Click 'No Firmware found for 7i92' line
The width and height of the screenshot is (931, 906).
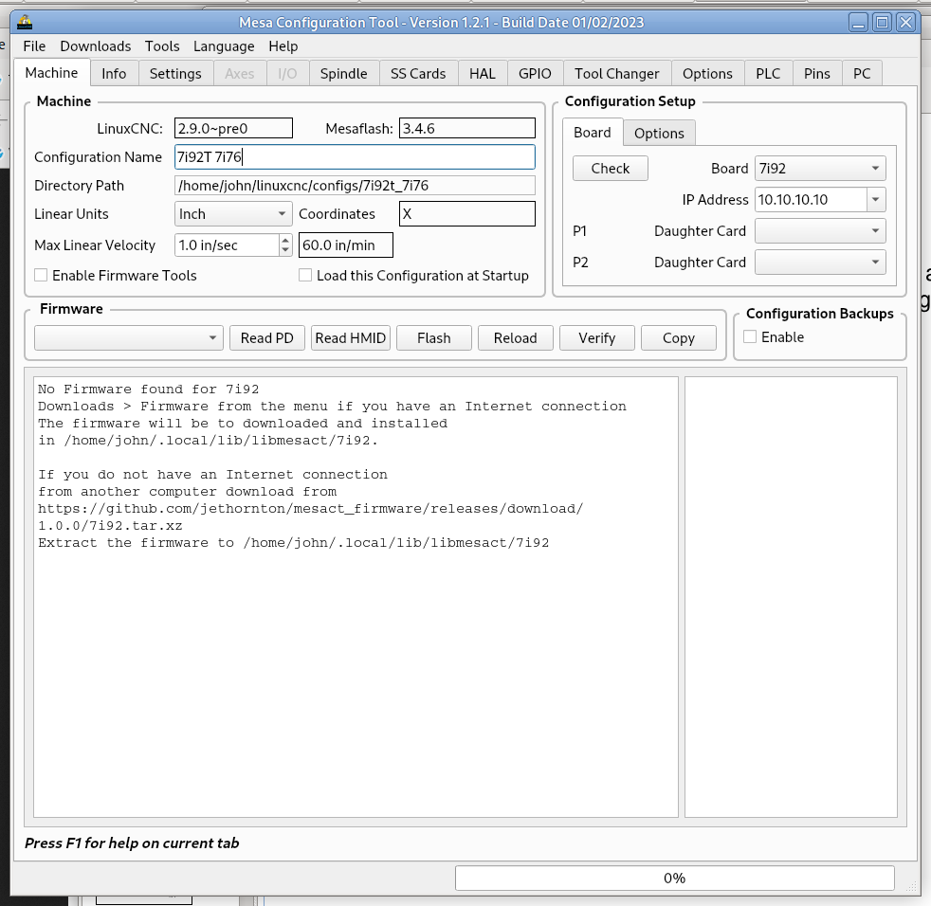[x=149, y=390]
